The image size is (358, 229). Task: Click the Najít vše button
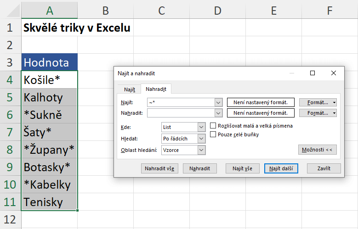[242, 168]
